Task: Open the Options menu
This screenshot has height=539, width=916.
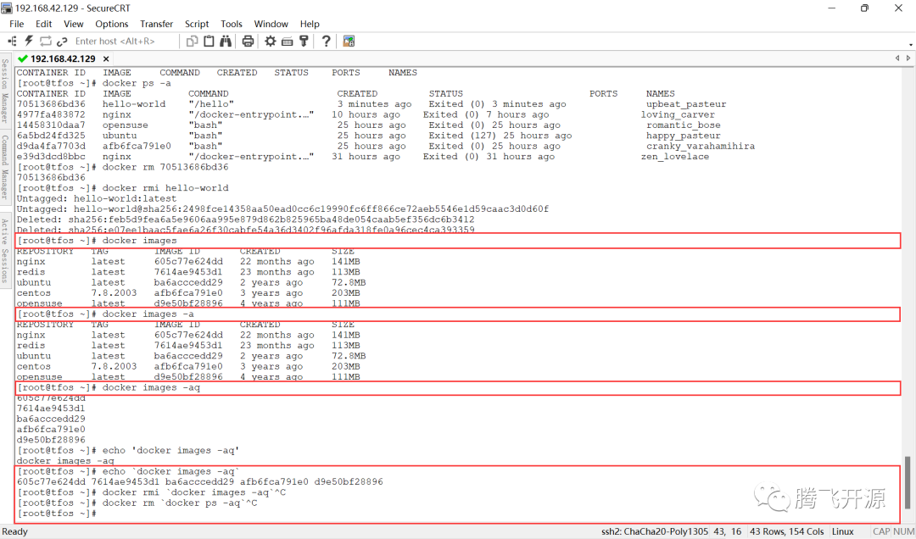Action: click(112, 24)
